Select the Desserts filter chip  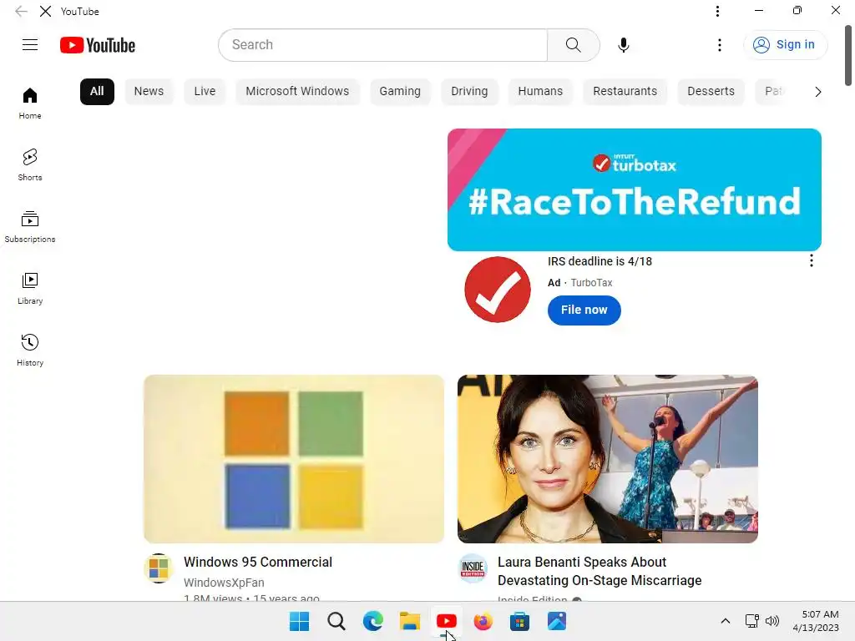[711, 92]
